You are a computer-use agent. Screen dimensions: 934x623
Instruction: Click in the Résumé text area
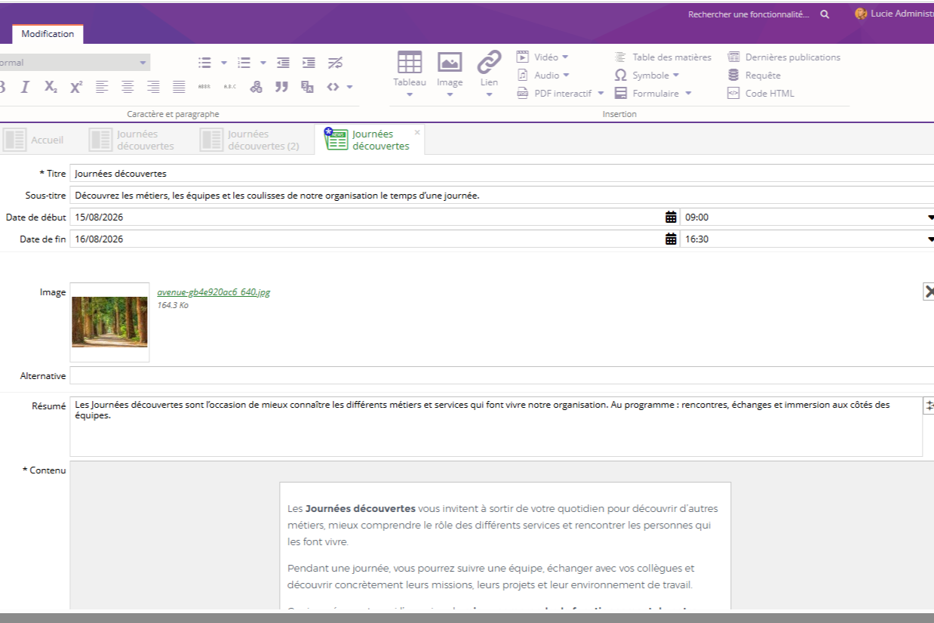coord(496,426)
